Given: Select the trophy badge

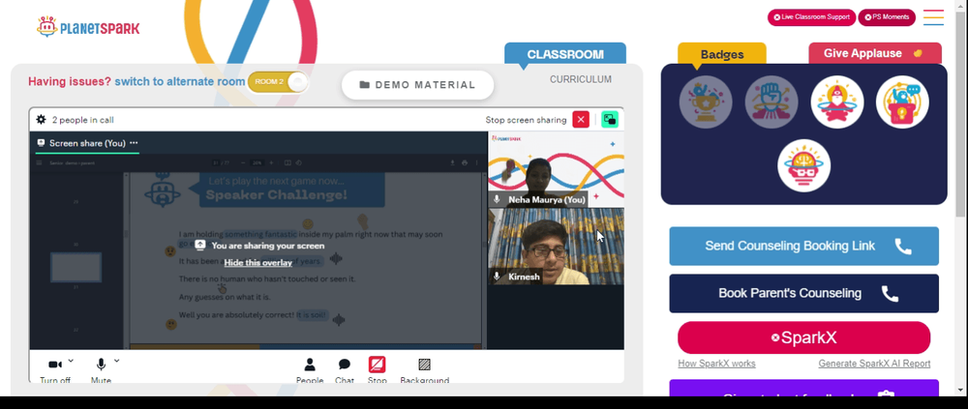Looking at the screenshot, I should pos(706,102).
